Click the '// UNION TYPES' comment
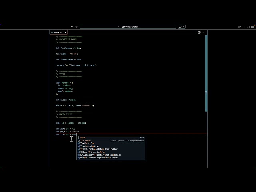This screenshot has width=256, height=192. point(64,114)
